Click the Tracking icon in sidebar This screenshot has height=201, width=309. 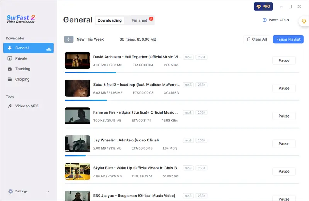click(10, 69)
